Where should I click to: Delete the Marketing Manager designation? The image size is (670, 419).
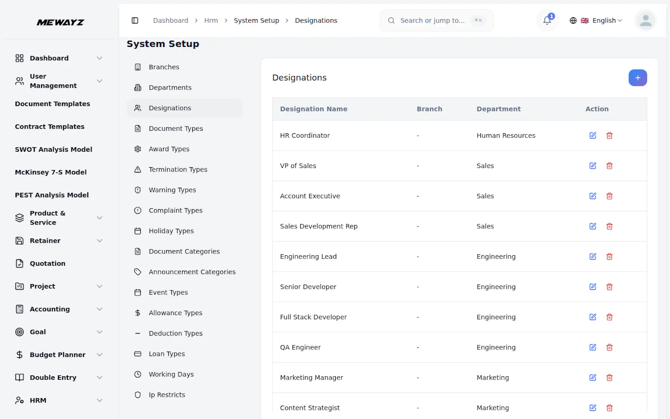[x=609, y=378]
